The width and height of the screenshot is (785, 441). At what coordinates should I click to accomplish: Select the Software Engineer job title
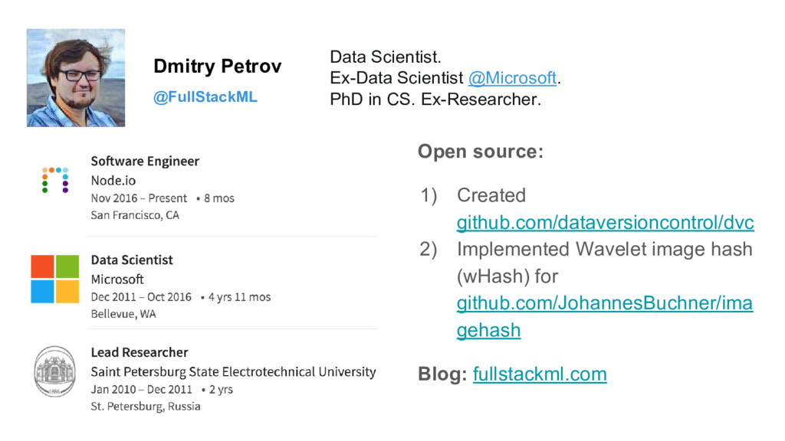coord(145,161)
